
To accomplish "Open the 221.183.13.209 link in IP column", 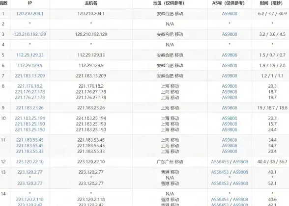I will point(30,76).
